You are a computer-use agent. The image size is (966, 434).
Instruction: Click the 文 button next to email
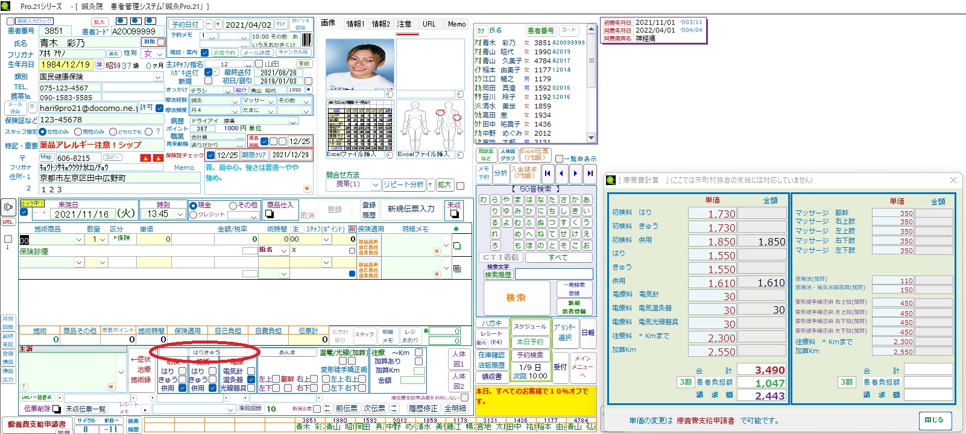32,107
